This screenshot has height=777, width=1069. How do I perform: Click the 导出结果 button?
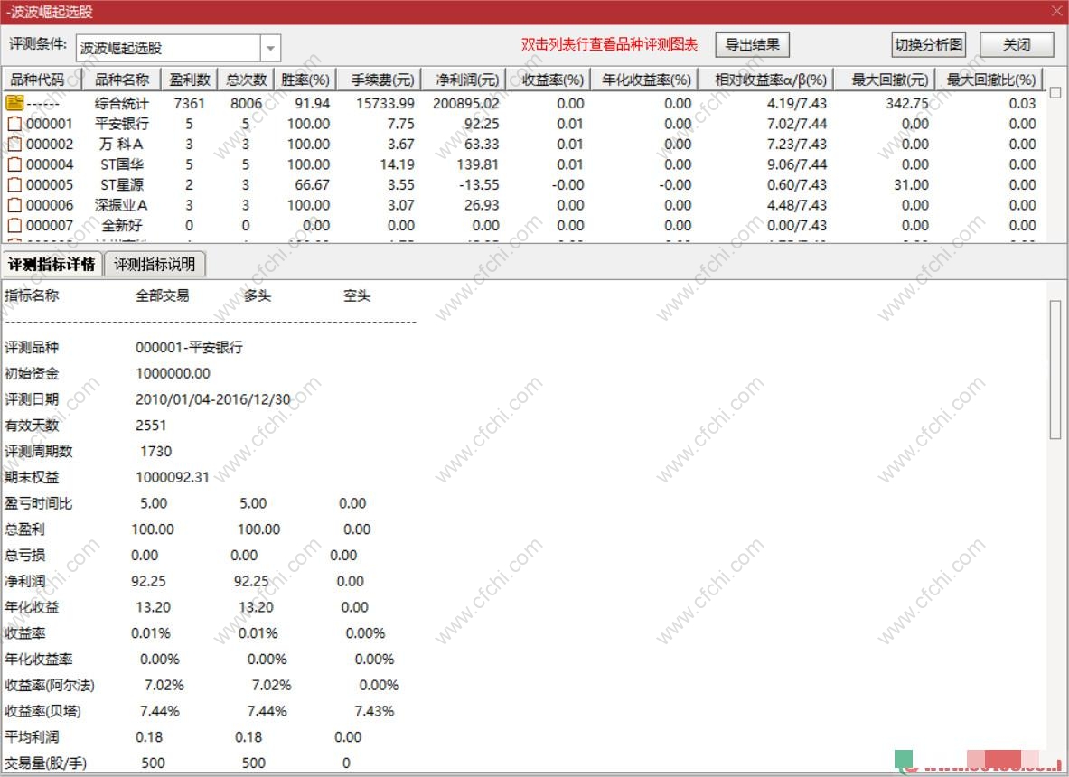[x=752, y=45]
